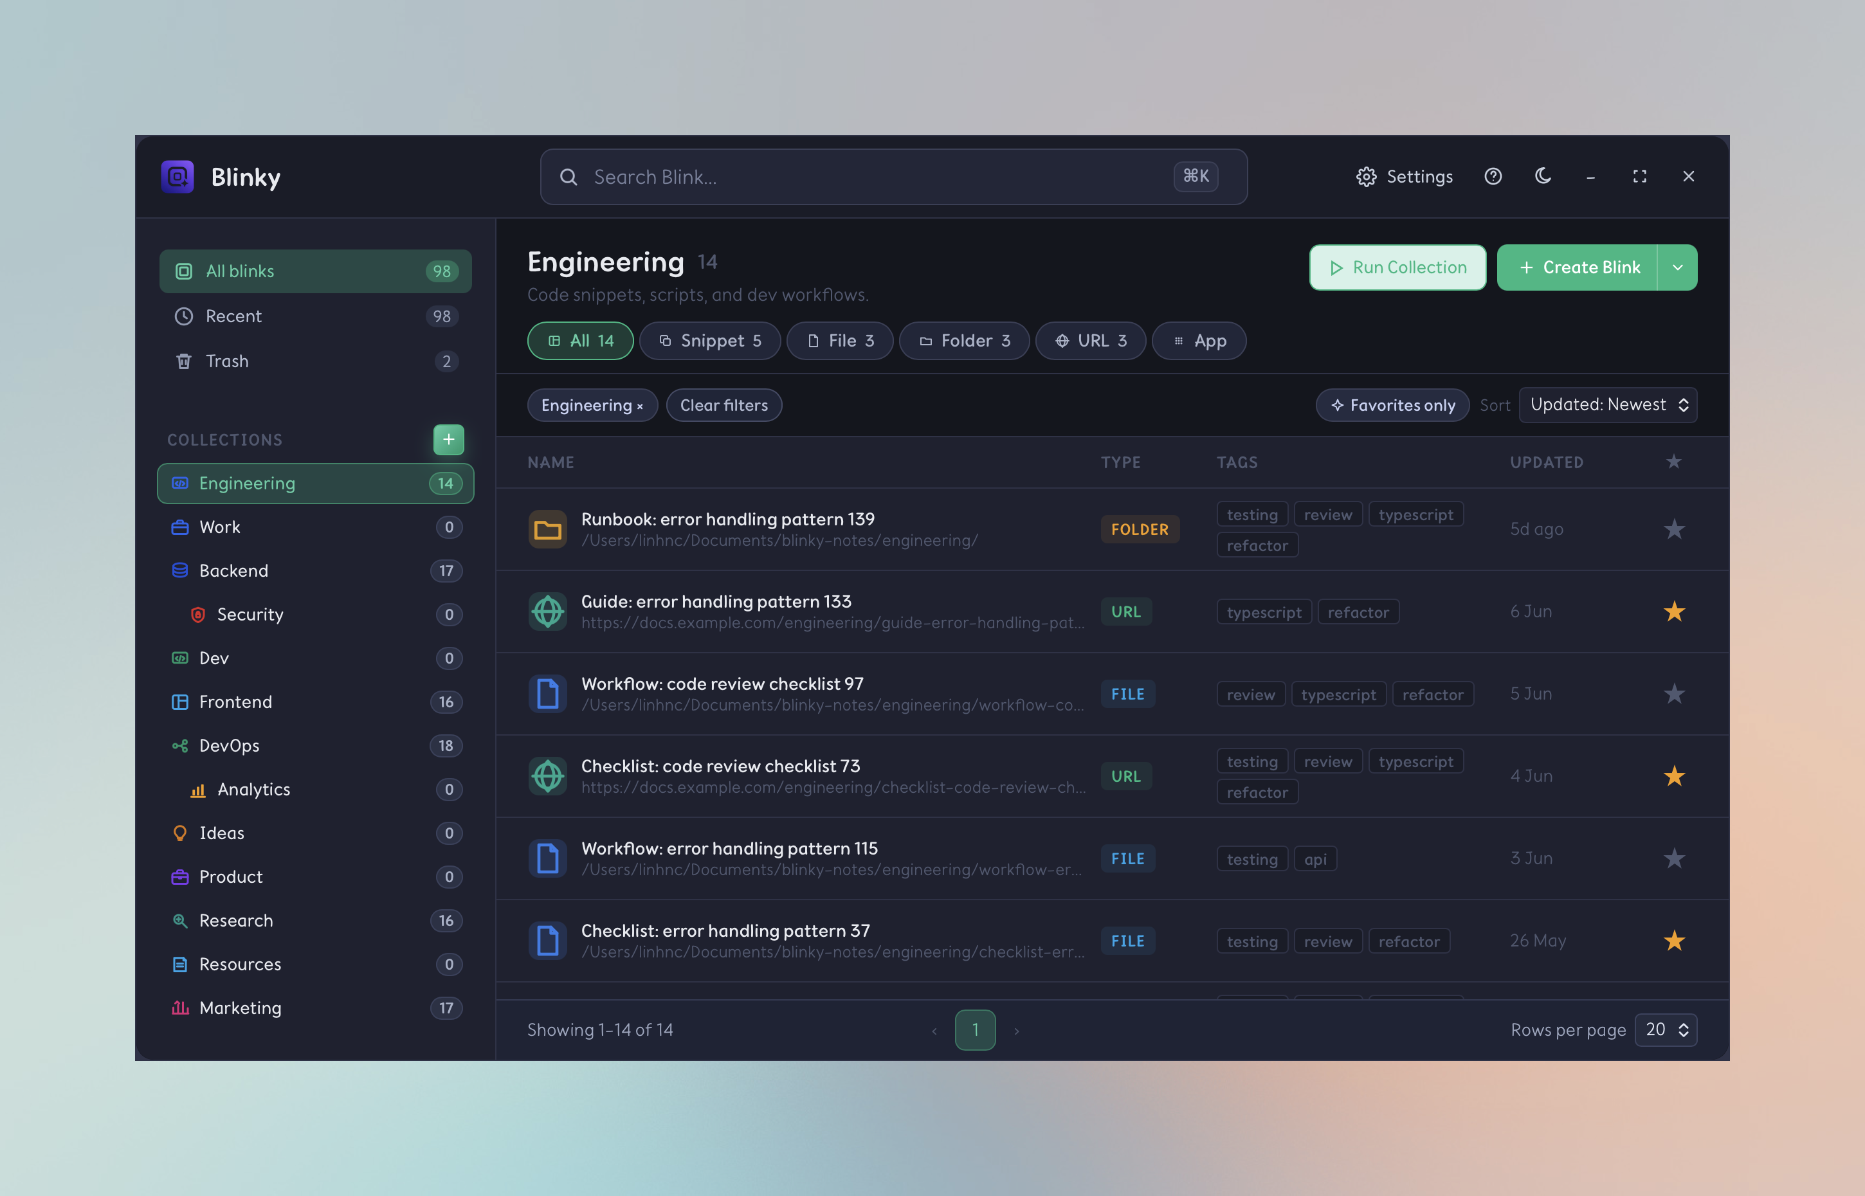
Task: Open the help question-mark icon
Action: click(x=1492, y=176)
